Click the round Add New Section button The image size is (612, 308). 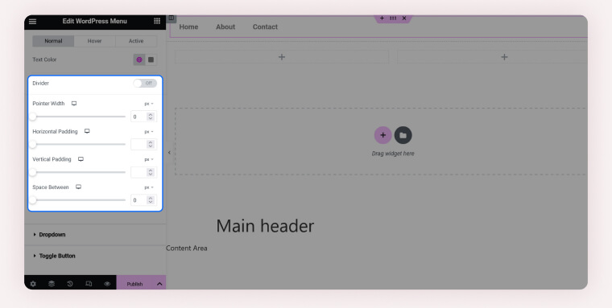pyautogui.click(x=382, y=135)
